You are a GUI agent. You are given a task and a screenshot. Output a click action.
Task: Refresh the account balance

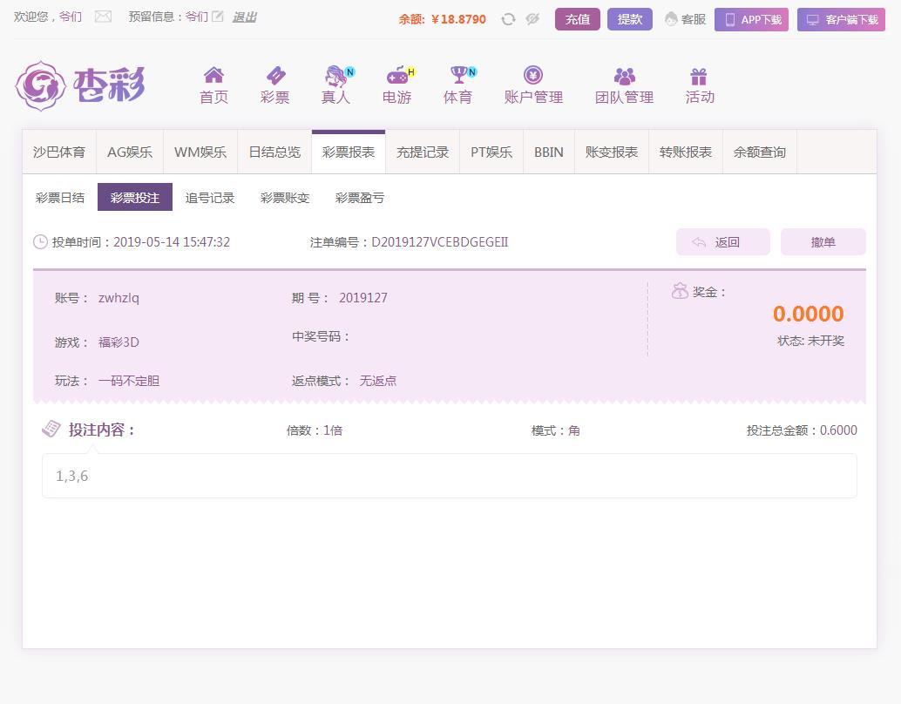508,19
